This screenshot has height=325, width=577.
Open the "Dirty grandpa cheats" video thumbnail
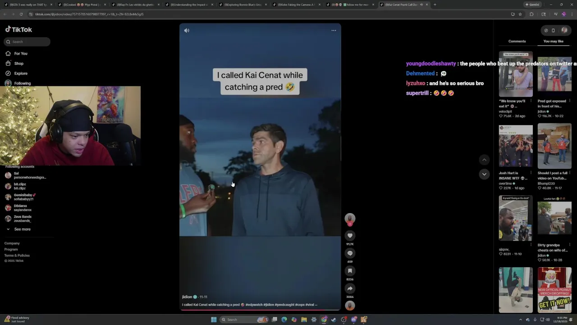(x=554, y=218)
